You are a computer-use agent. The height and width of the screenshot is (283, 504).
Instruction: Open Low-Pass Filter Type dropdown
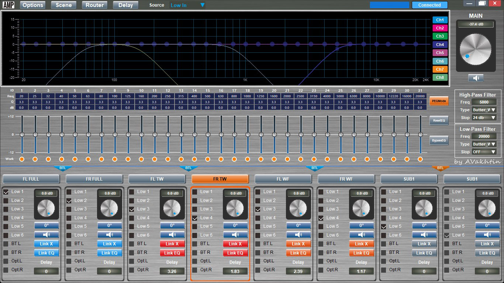484,144
